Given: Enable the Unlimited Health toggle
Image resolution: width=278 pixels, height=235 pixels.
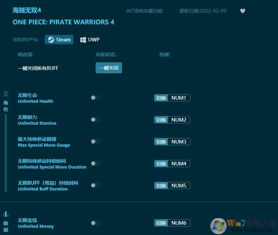Looking at the screenshot, I should point(96,98).
